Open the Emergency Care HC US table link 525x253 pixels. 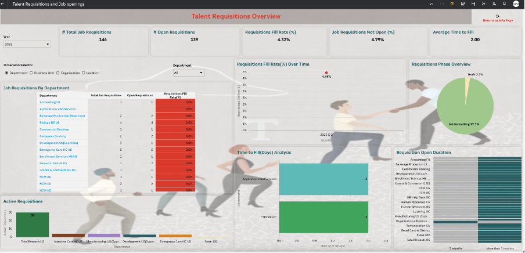(56, 150)
